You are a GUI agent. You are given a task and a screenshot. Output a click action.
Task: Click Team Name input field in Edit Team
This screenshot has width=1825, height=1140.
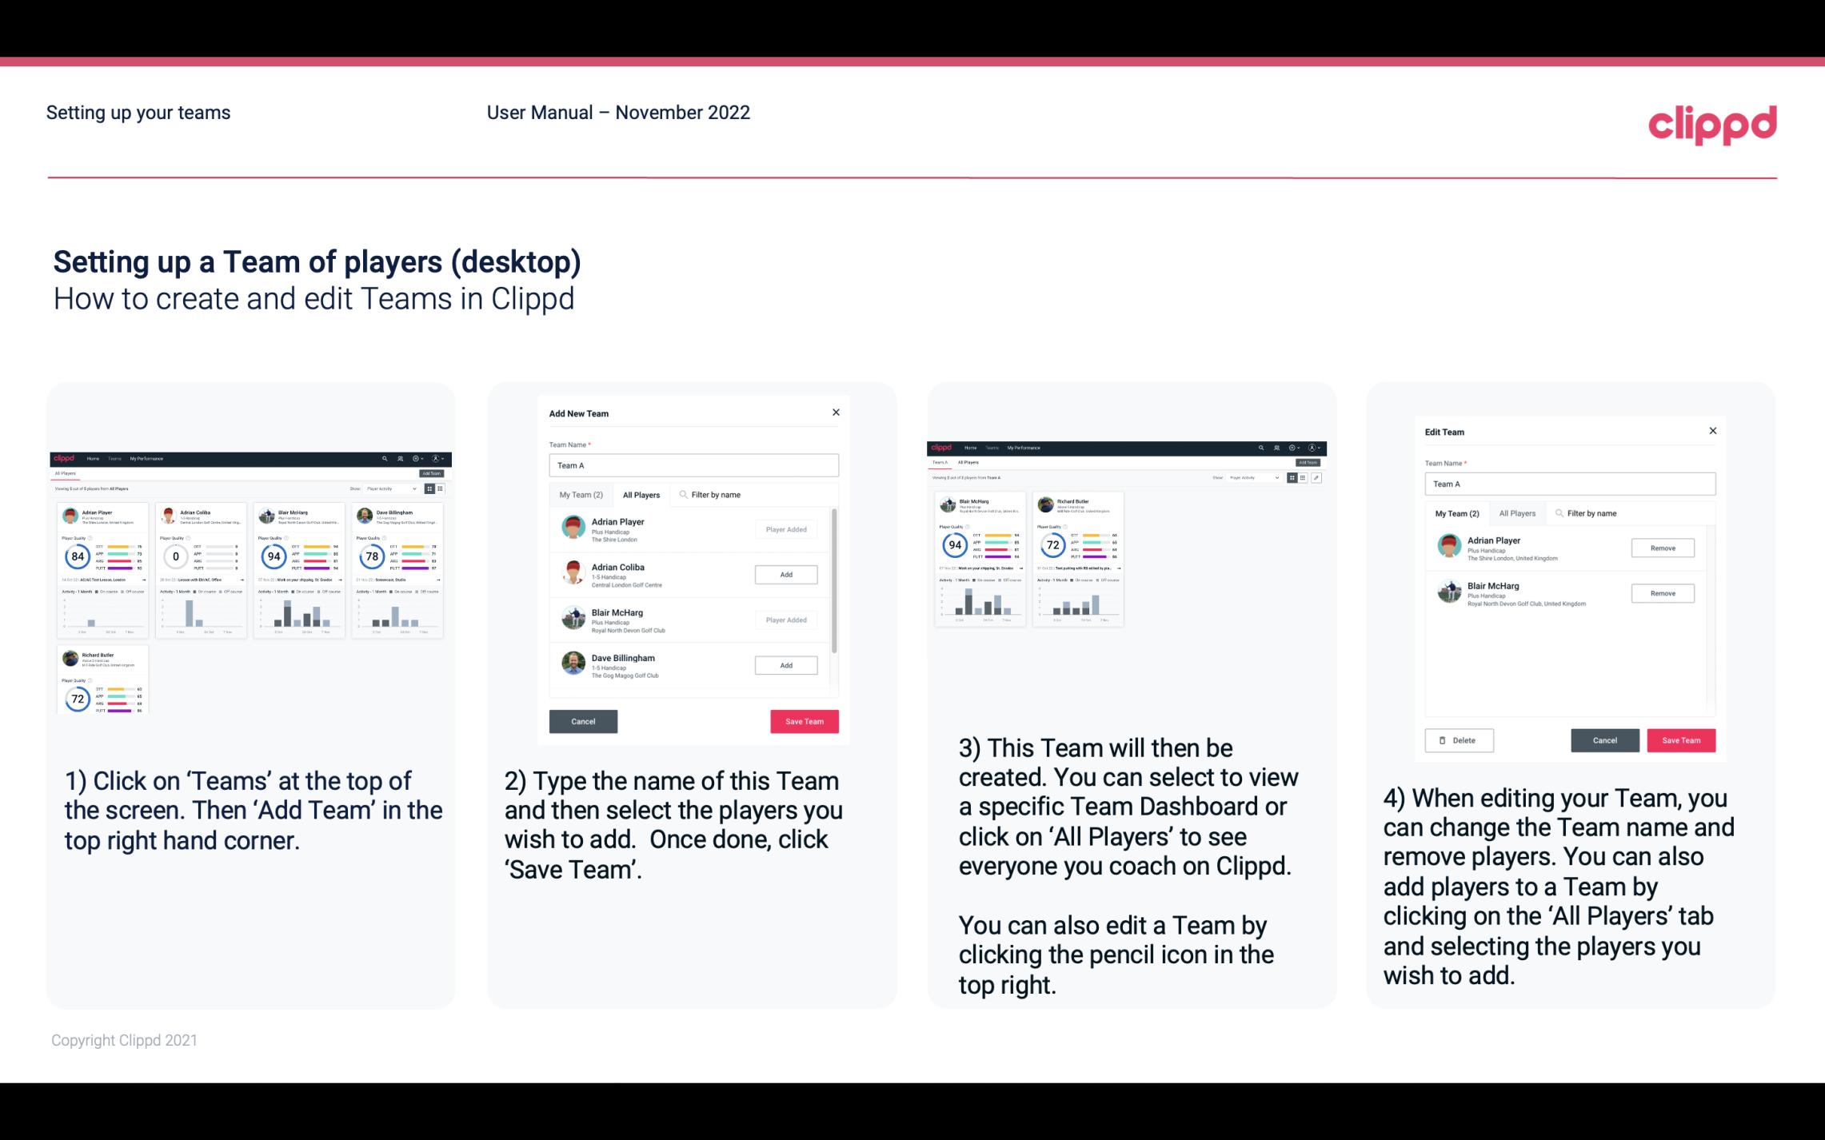(1566, 484)
